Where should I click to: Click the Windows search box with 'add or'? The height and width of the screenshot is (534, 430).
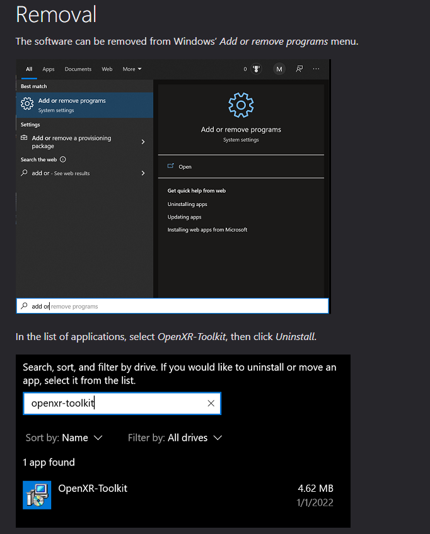tap(173, 306)
